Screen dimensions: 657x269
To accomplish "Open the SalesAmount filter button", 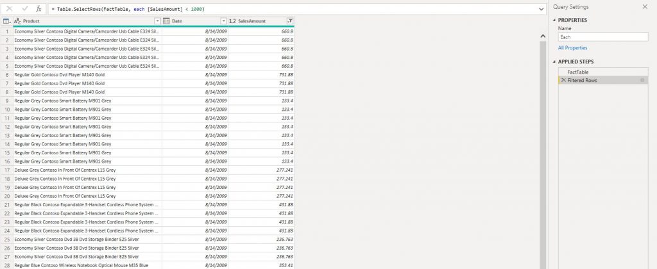I will (290, 21).
